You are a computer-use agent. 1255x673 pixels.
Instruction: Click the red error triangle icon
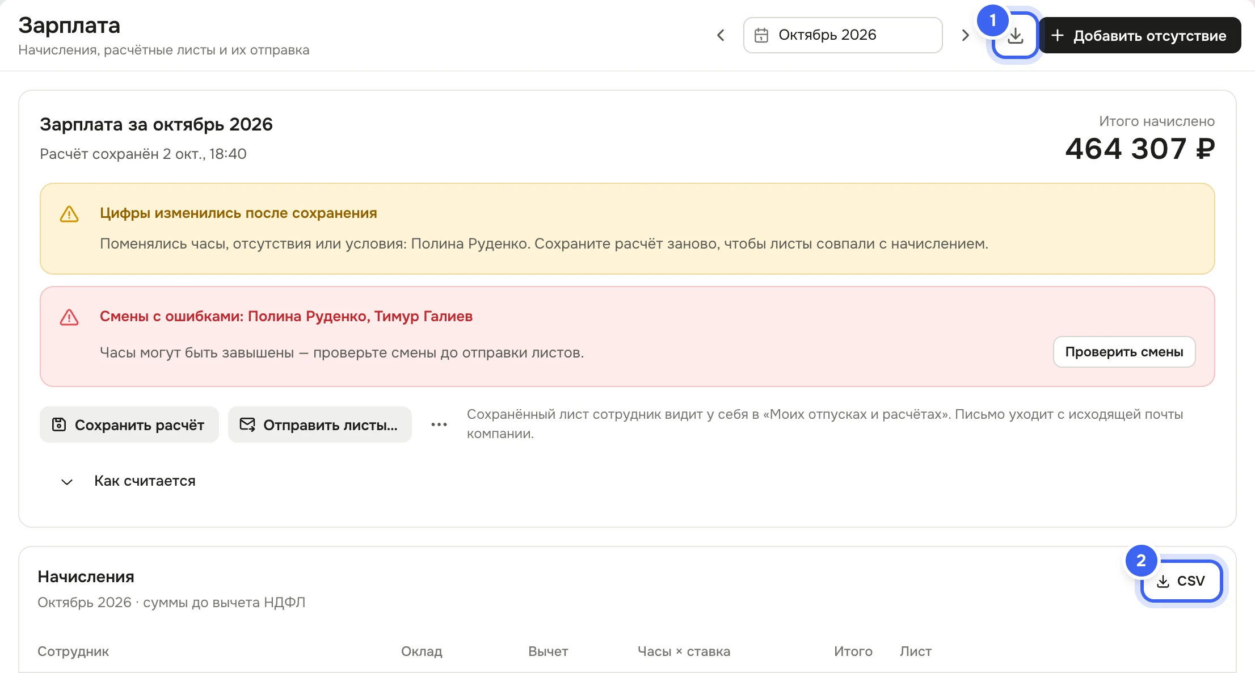pyautogui.click(x=69, y=317)
